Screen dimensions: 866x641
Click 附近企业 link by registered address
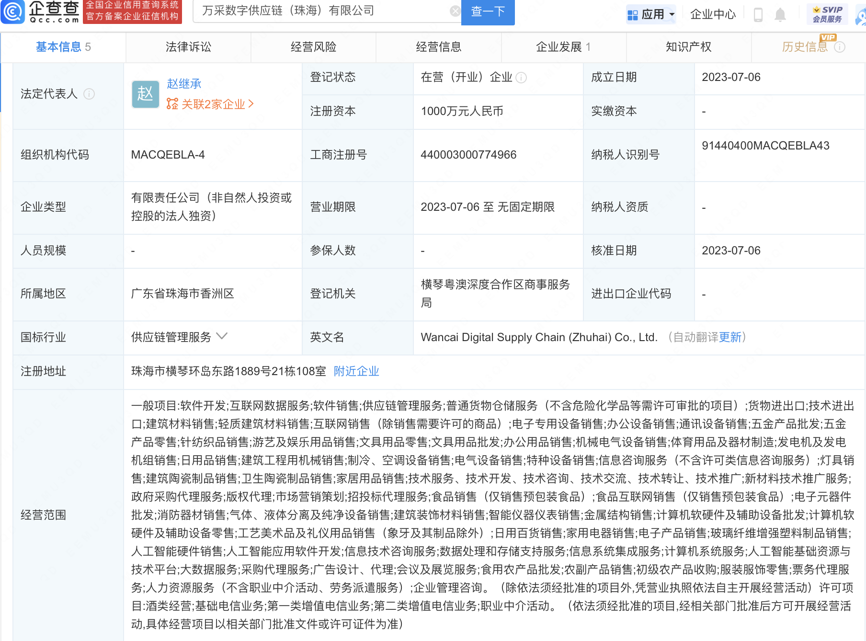pyautogui.click(x=356, y=371)
